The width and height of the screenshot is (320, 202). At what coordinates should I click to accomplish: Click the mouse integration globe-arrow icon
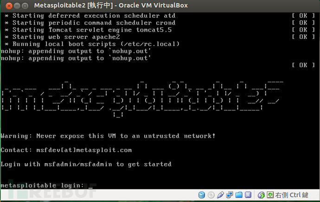coord(261,195)
